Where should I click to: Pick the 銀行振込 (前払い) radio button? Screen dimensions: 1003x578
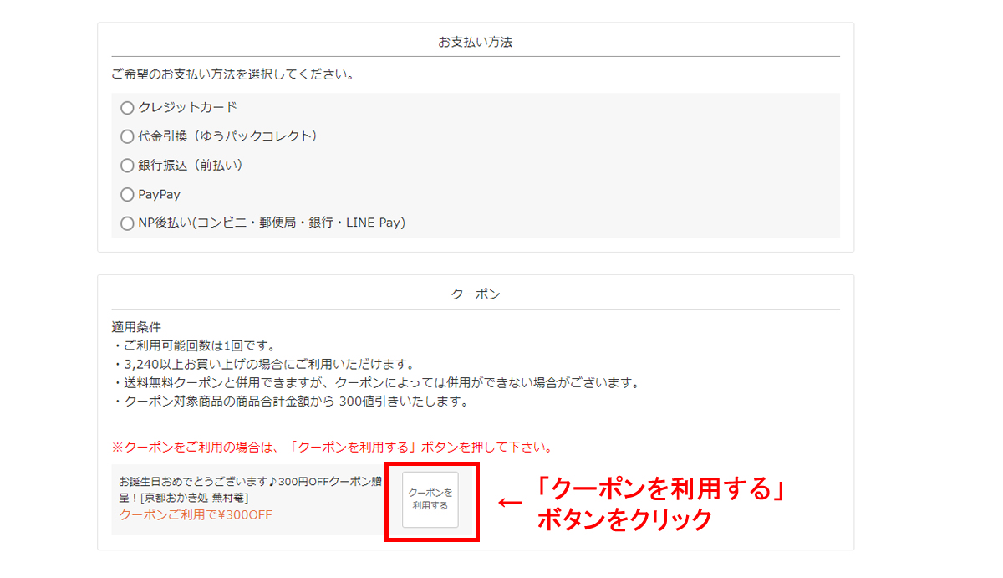[x=127, y=166]
